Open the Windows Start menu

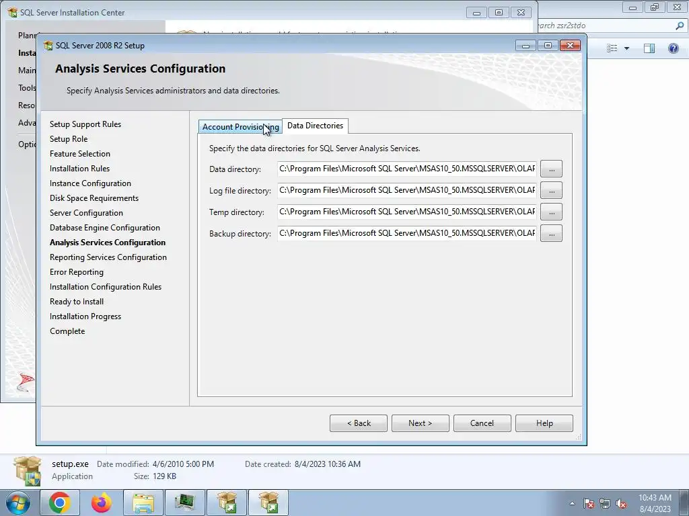(x=18, y=503)
